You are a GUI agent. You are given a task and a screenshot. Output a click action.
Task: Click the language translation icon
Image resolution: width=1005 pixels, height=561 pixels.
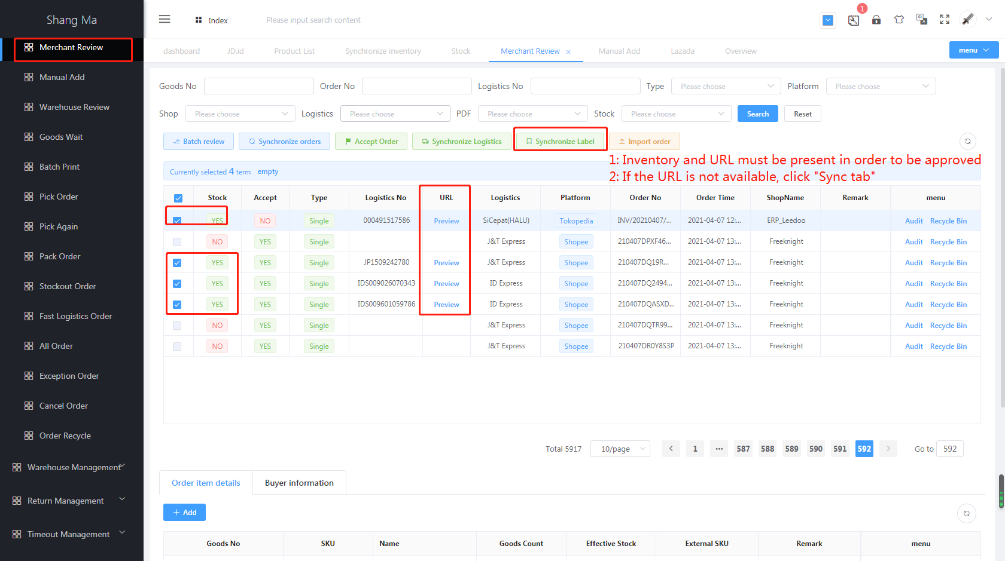[x=922, y=20]
